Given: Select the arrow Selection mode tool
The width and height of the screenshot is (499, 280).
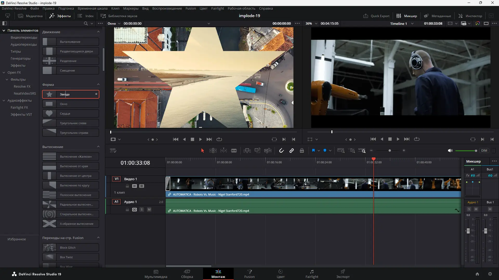Looking at the screenshot, I should click(x=202, y=151).
